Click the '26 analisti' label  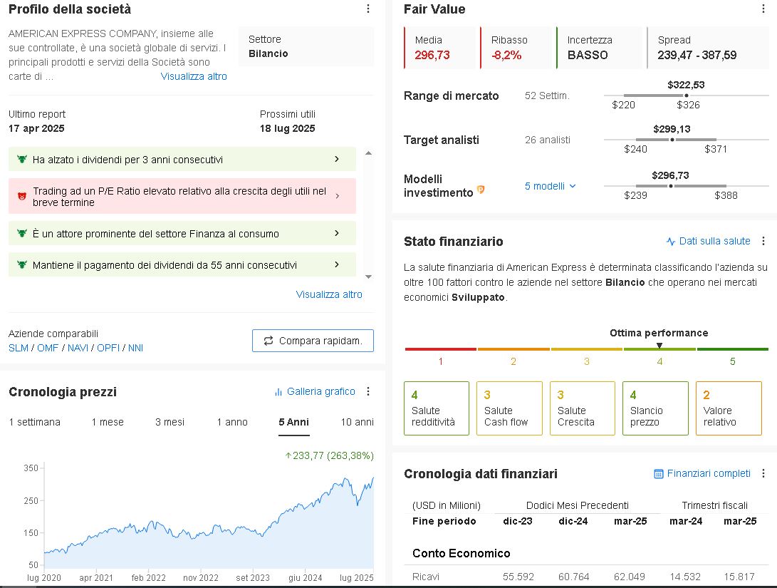(548, 140)
